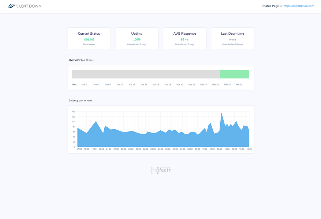Click the None downtime value
Image resolution: width=321 pixels, height=219 pixels.
(232, 39)
